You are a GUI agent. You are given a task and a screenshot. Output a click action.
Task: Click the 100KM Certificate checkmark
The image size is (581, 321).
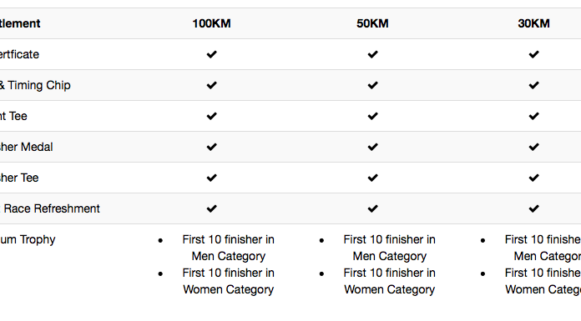pos(211,54)
